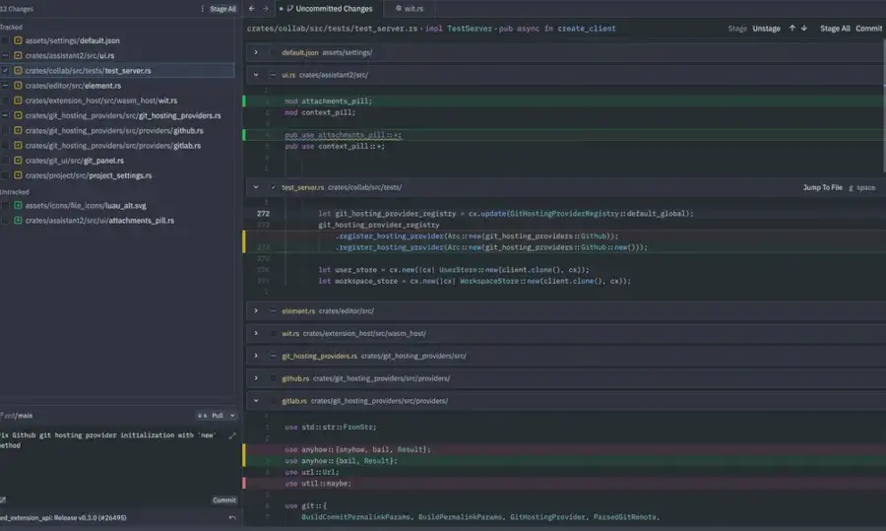Click Stage All in the diff toolbar
886x531 pixels.
(x=835, y=29)
